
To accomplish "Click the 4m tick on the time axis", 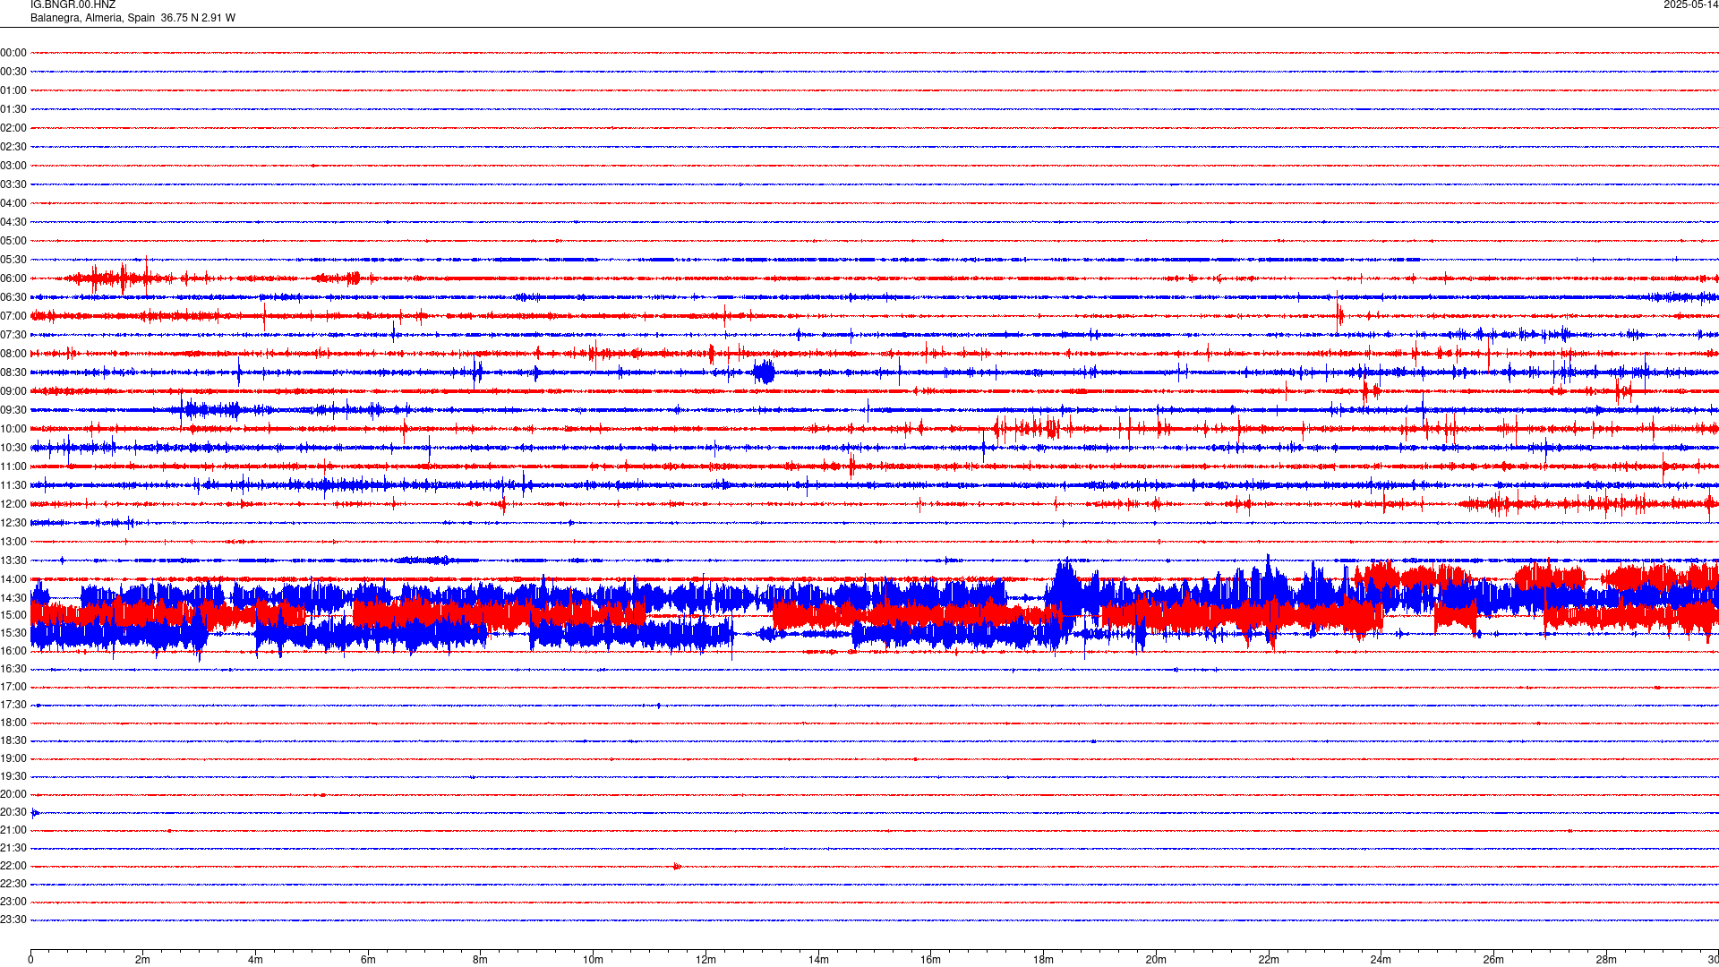I will [255, 960].
